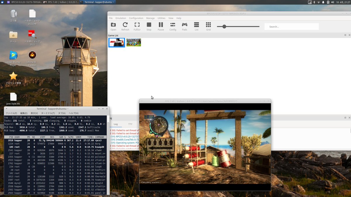Click the Open toolbar icon in RPCS3
Screen dimensions: 351x197
[113, 27]
